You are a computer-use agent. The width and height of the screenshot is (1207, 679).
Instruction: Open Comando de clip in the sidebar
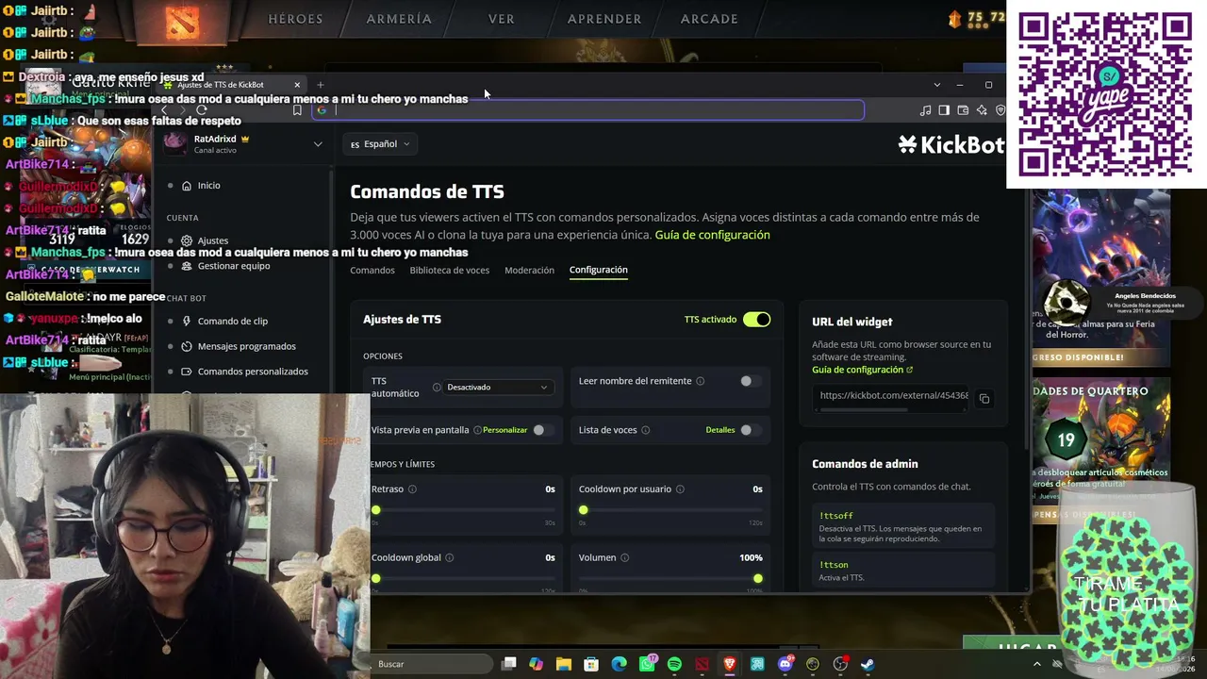click(233, 322)
